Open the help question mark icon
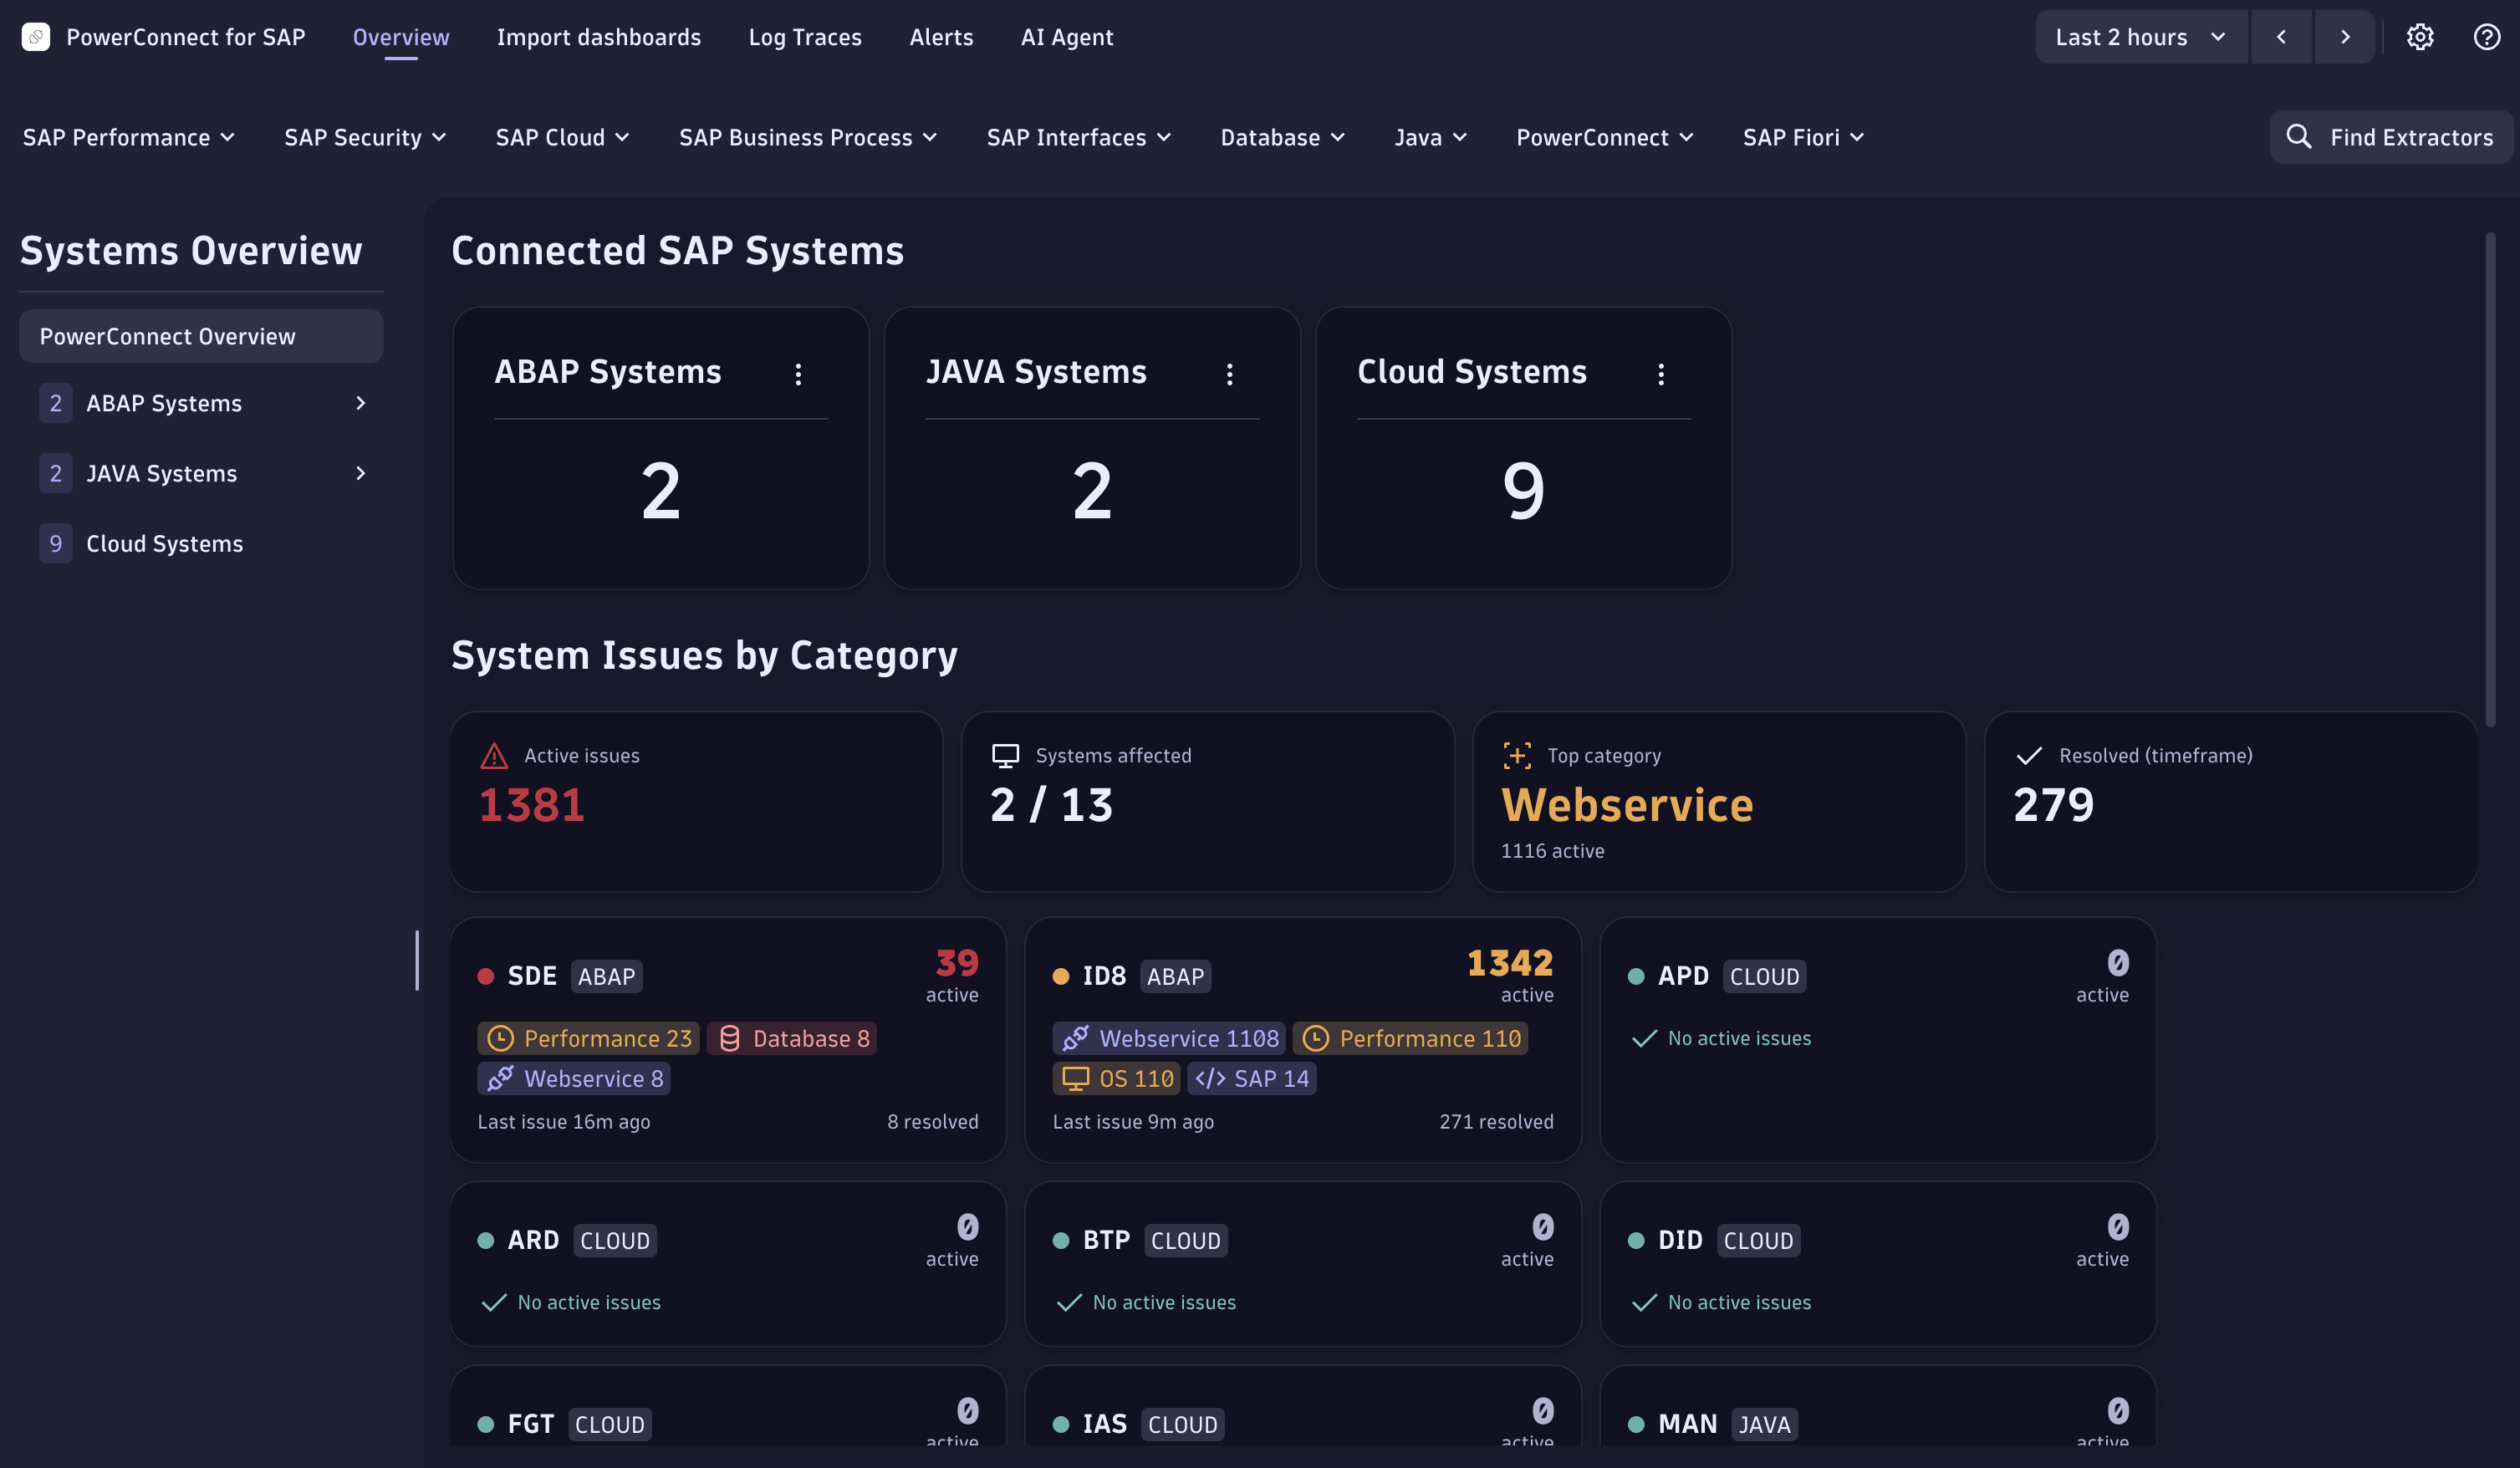2520x1468 pixels. 2486,37
